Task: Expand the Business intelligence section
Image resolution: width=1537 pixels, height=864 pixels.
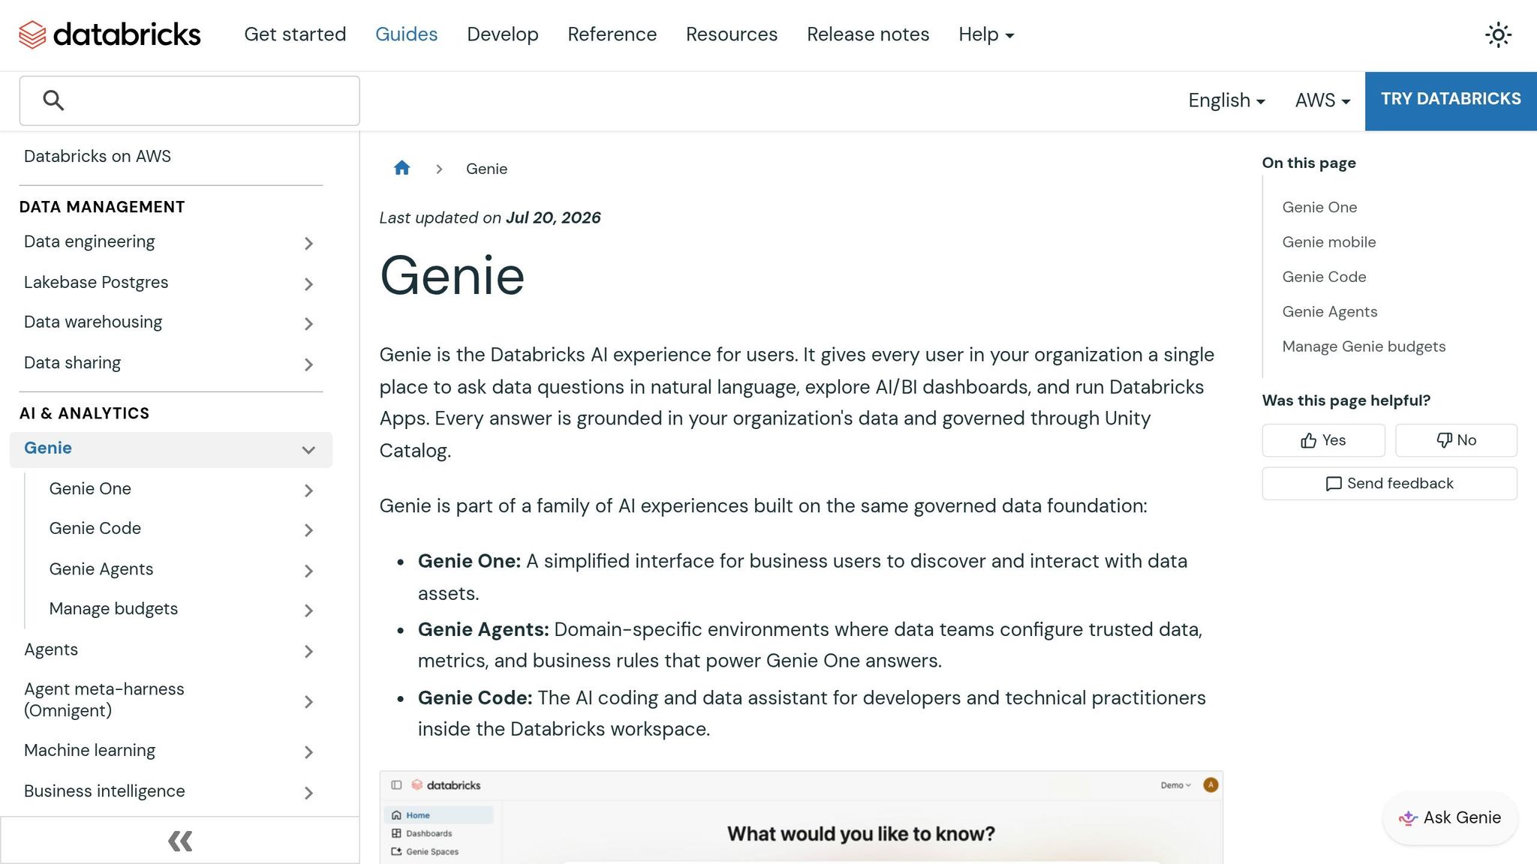Action: [308, 792]
